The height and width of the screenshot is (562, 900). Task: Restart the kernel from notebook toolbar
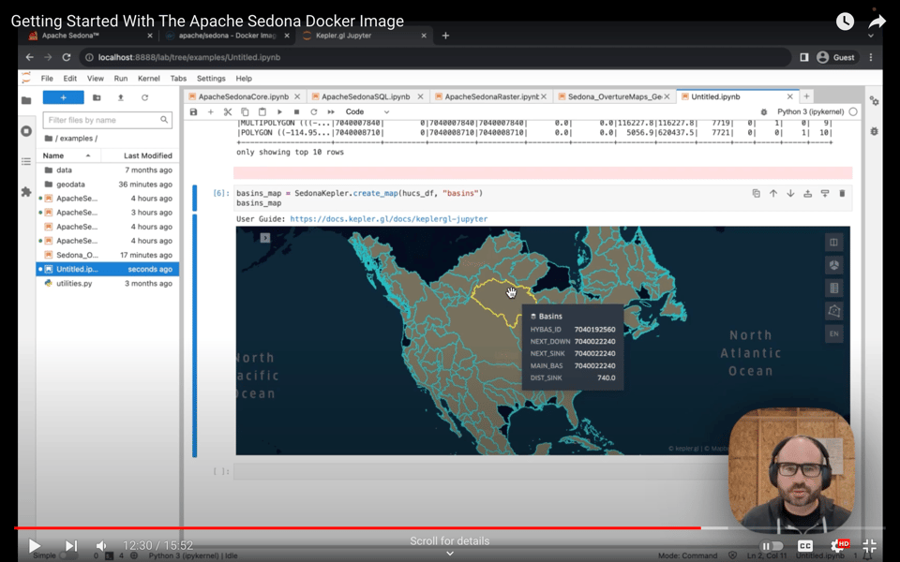(314, 112)
